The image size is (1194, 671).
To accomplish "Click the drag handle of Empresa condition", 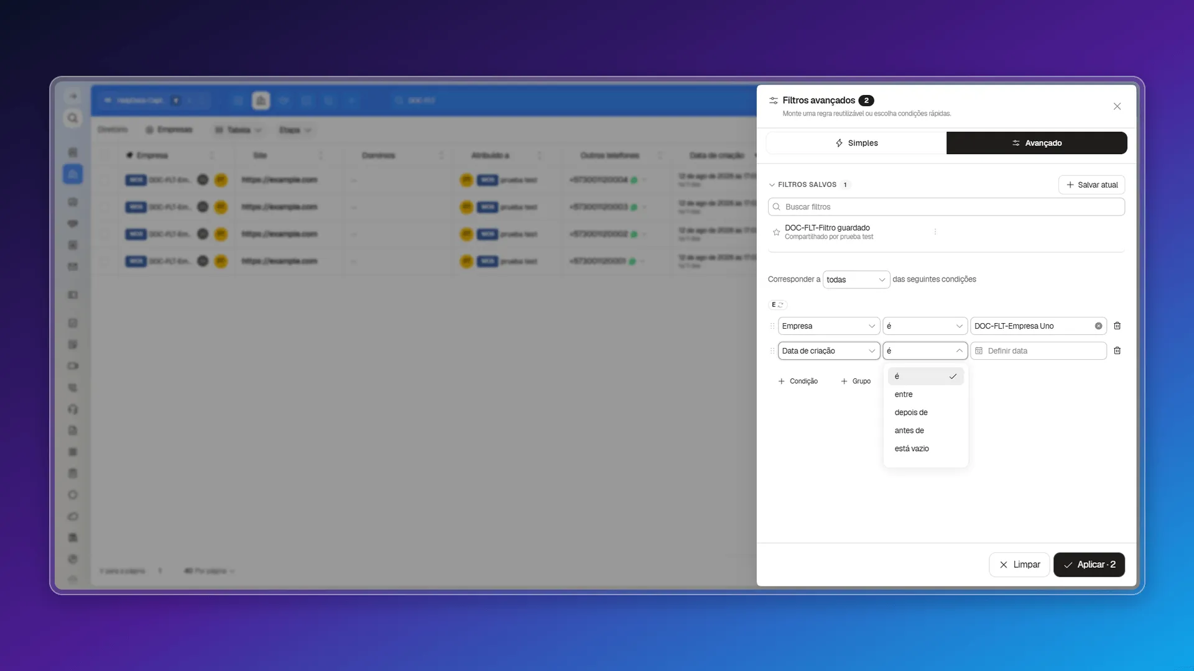I will pyautogui.click(x=772, y=326).
